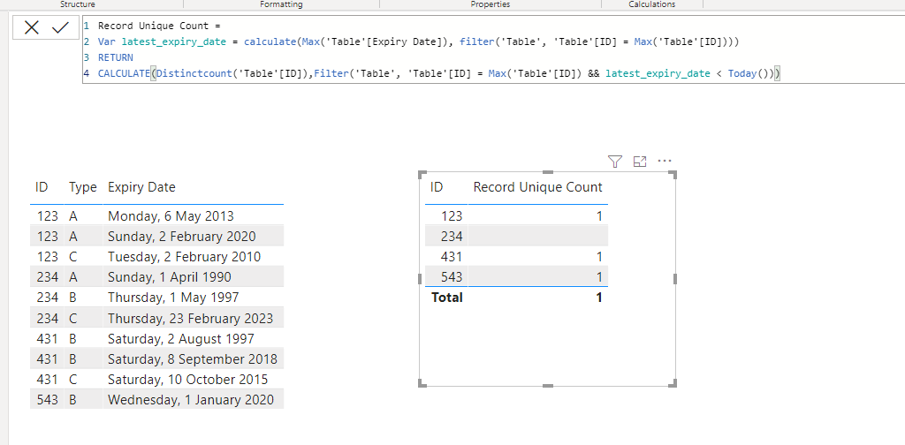Viewport: 905px width, 445px height.
Task: Open the visual filter funnel icon
Action: coord(615,162)
